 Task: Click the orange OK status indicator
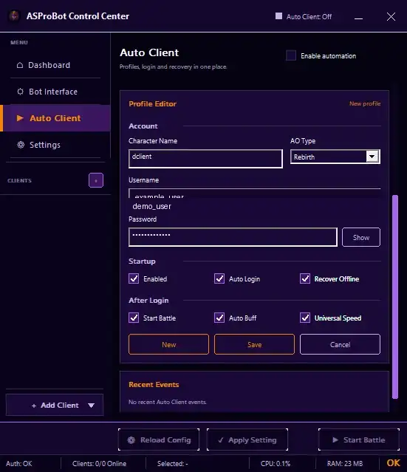click(x=393, y=463)
